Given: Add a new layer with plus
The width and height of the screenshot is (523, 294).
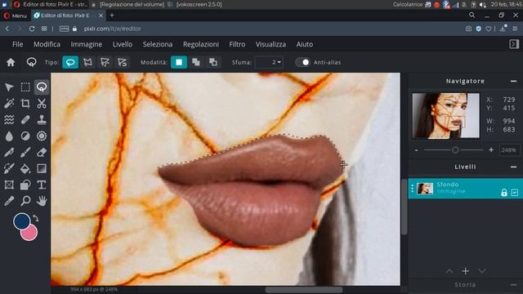Looking at the screenshot, I should click(466, 271).
